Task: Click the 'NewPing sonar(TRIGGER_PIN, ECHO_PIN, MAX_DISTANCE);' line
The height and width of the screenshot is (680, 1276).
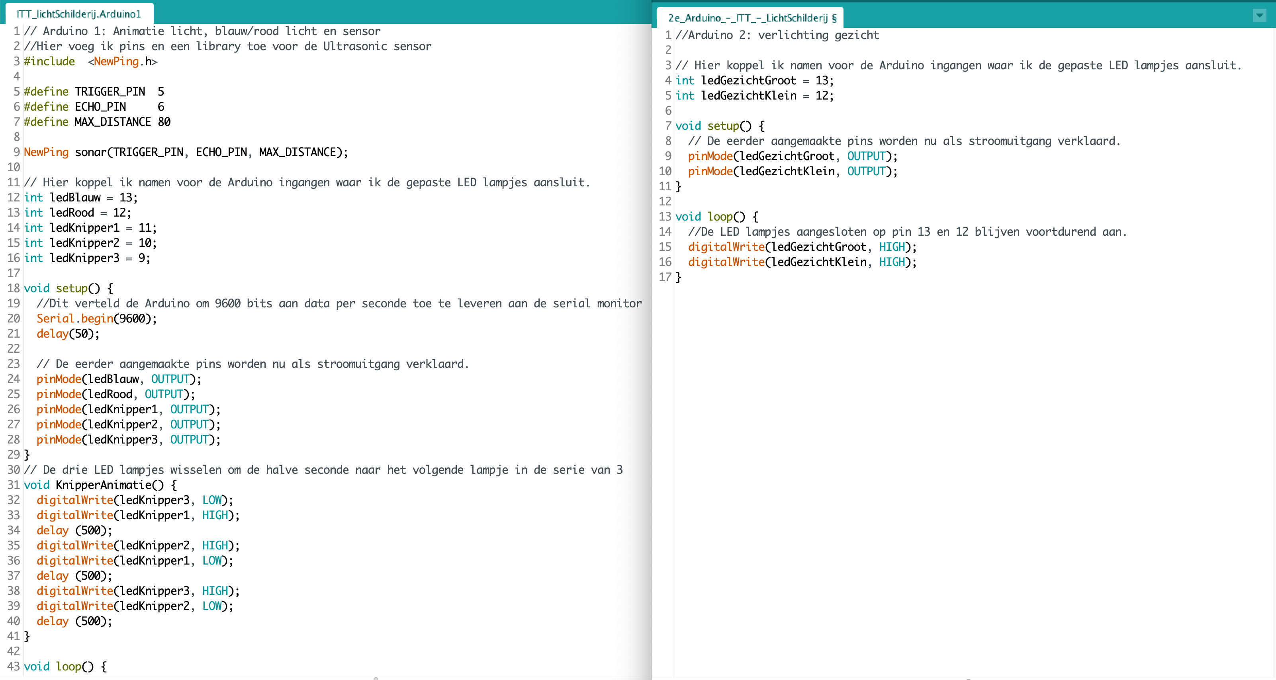Action: pos(186,152)
